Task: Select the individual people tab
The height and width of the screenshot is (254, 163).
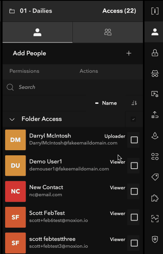Action: [37, 32]
